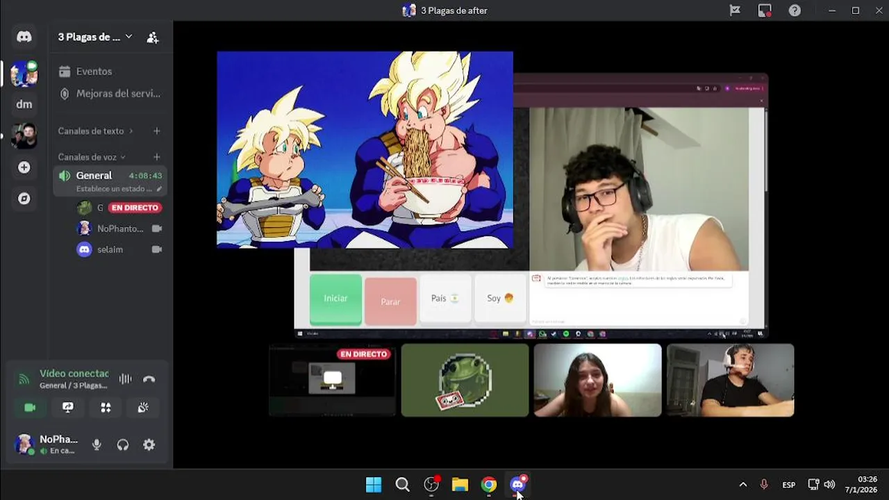Image resolution: width=889 pixels, height=500 pixels.
Task: Open Discord direct messages home icon
Action: pos(24,37)
